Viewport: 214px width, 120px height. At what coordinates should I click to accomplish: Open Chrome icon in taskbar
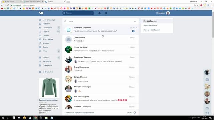tap(35, 118)
